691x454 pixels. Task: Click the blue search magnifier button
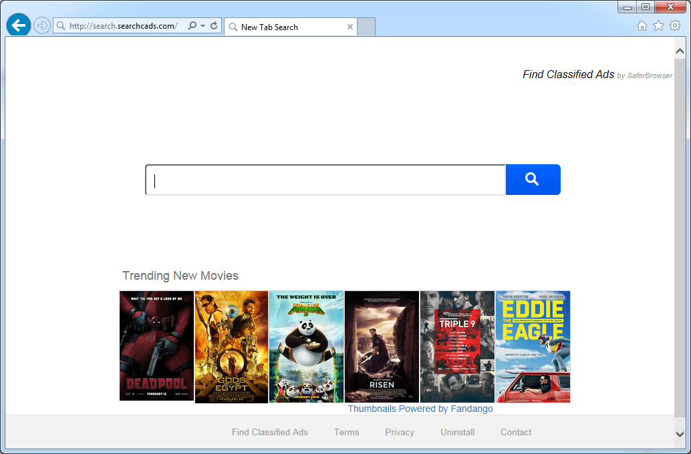coord(533,180)
